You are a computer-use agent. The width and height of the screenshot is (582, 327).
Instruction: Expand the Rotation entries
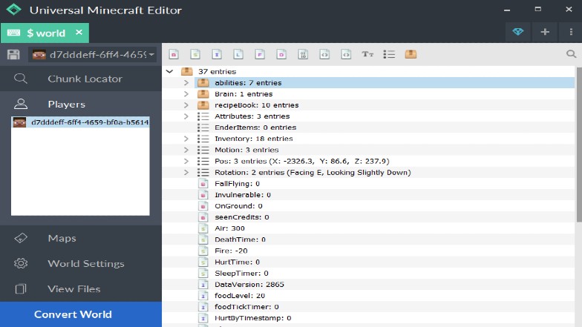[x=186, y=172]
